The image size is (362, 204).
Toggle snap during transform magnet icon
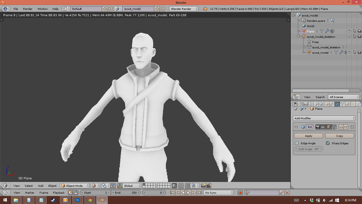188,186
